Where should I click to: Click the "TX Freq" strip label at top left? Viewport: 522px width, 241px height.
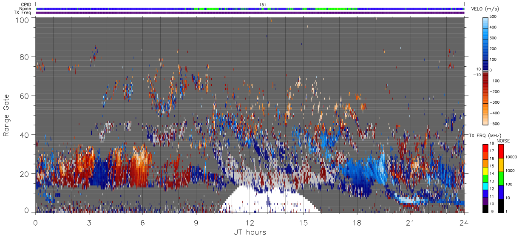point(23,12)
